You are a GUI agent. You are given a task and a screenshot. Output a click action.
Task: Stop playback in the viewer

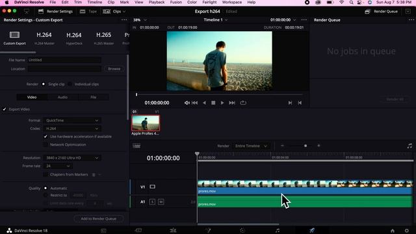213,103
